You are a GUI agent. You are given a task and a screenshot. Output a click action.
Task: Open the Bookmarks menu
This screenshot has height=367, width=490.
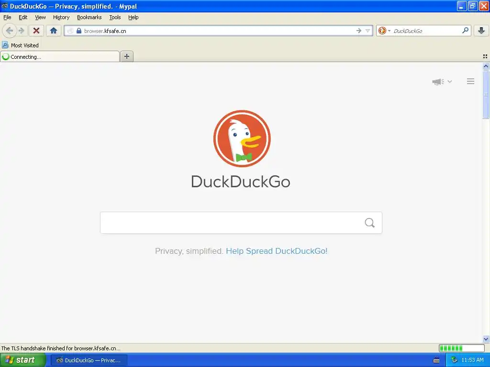click(x=89, y=17)
